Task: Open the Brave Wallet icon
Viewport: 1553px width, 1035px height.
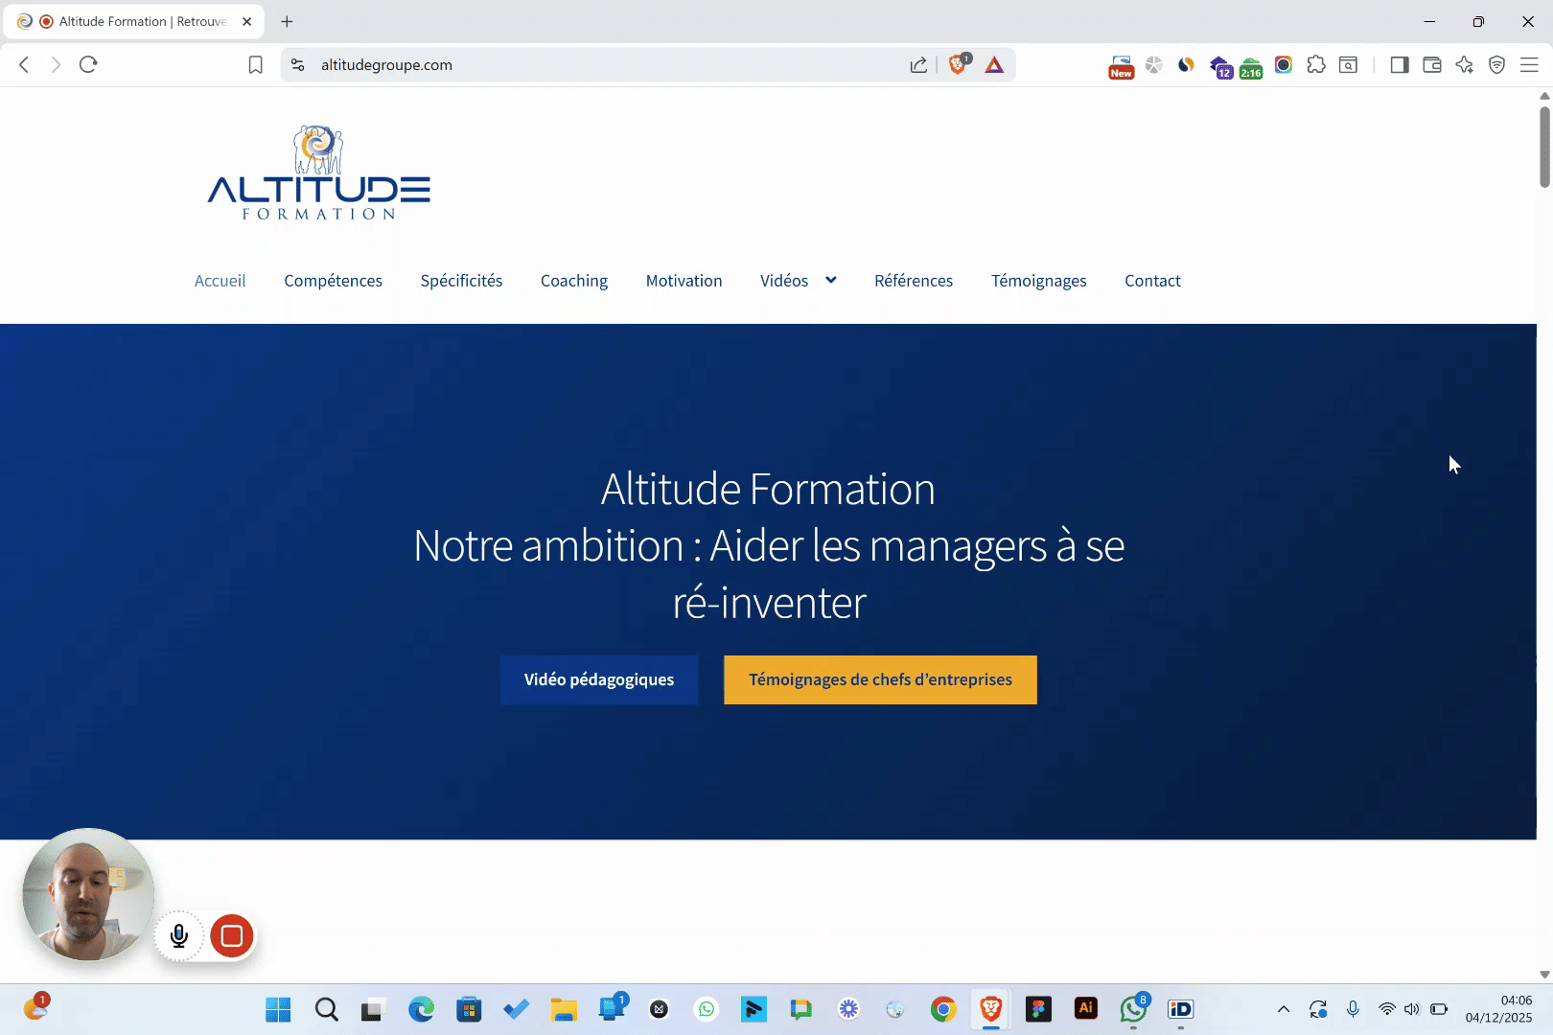Action: coord(1432,65)
